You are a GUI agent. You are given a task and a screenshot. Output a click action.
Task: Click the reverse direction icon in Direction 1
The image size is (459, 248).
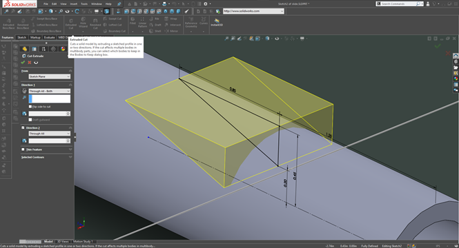[24, 91]
